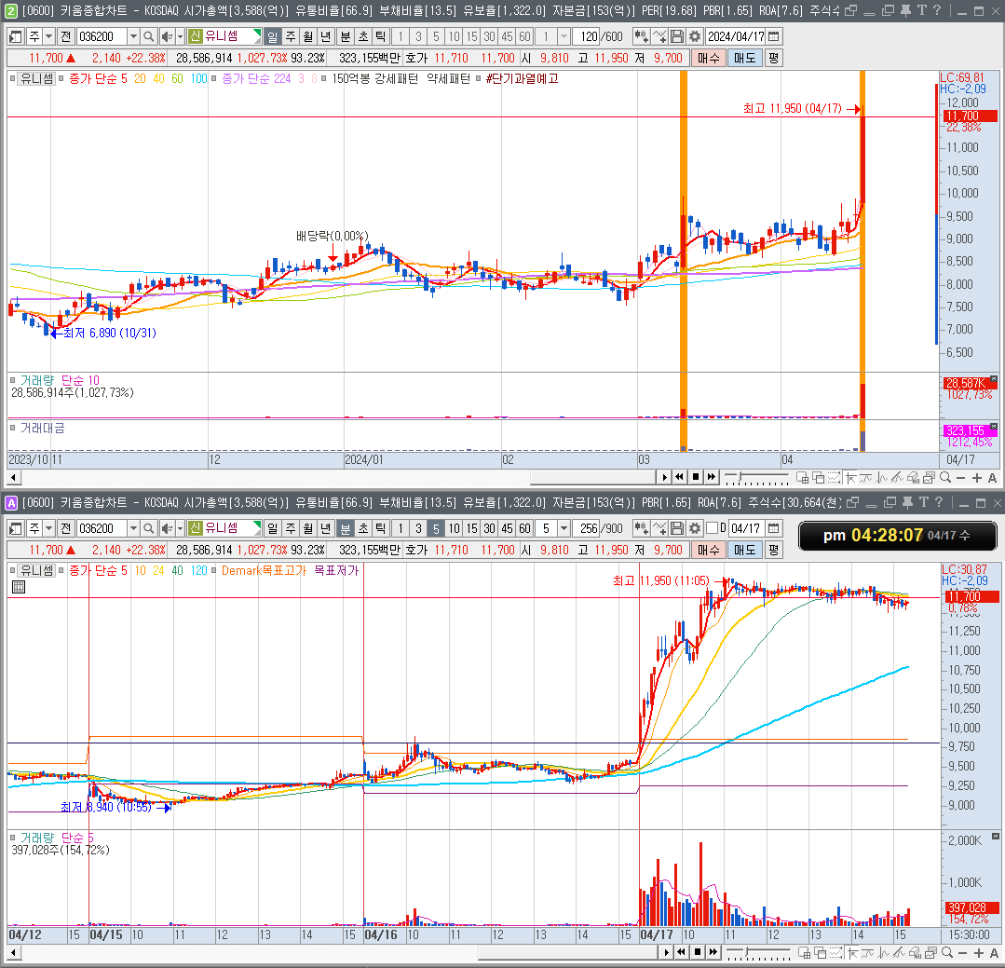
Task: Expand speaker options arrow in bottom toolbar
Action: pyautogui.click(x=180, y=528)
